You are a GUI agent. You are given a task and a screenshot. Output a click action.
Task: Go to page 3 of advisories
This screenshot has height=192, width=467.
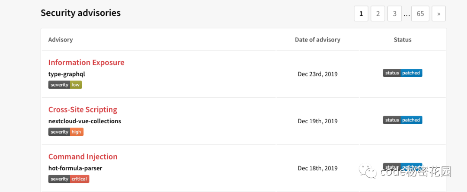394,13
